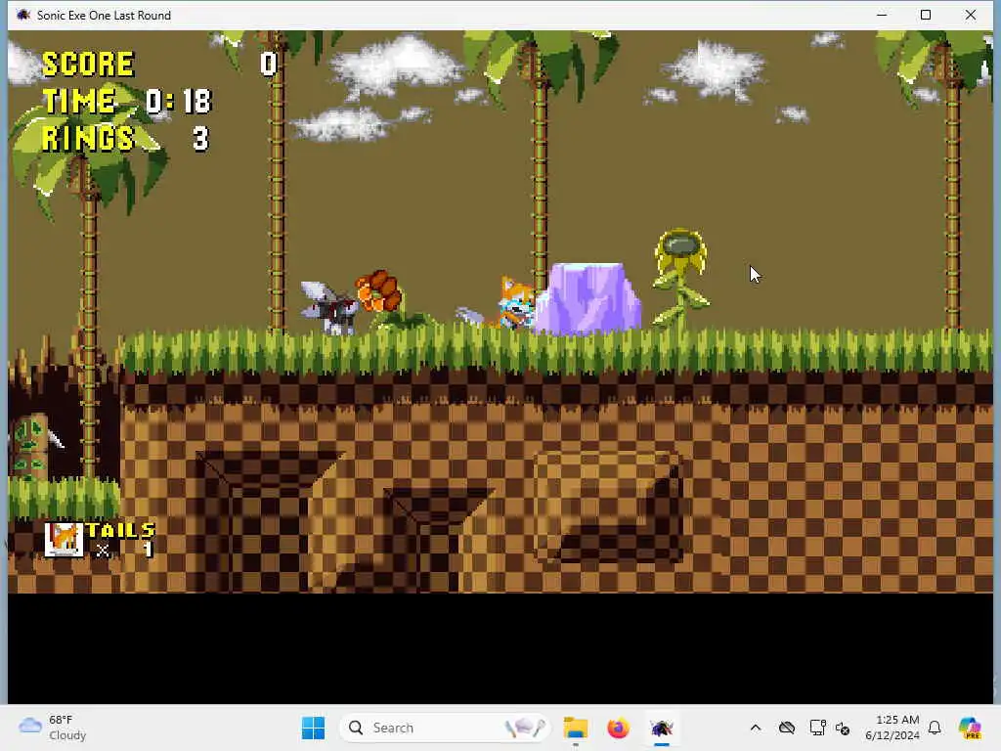Open the Windows Start menu
The width and height of the screenshot is (1001, 751).
pos(313,728)
